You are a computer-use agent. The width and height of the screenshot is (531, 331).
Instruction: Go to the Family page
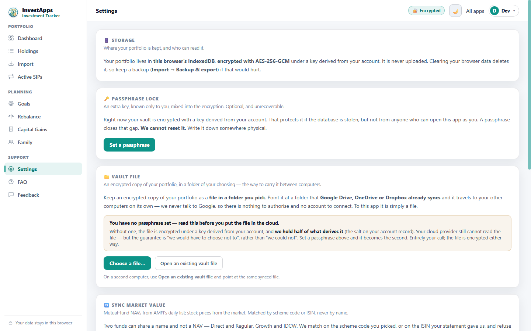[43, 142]
